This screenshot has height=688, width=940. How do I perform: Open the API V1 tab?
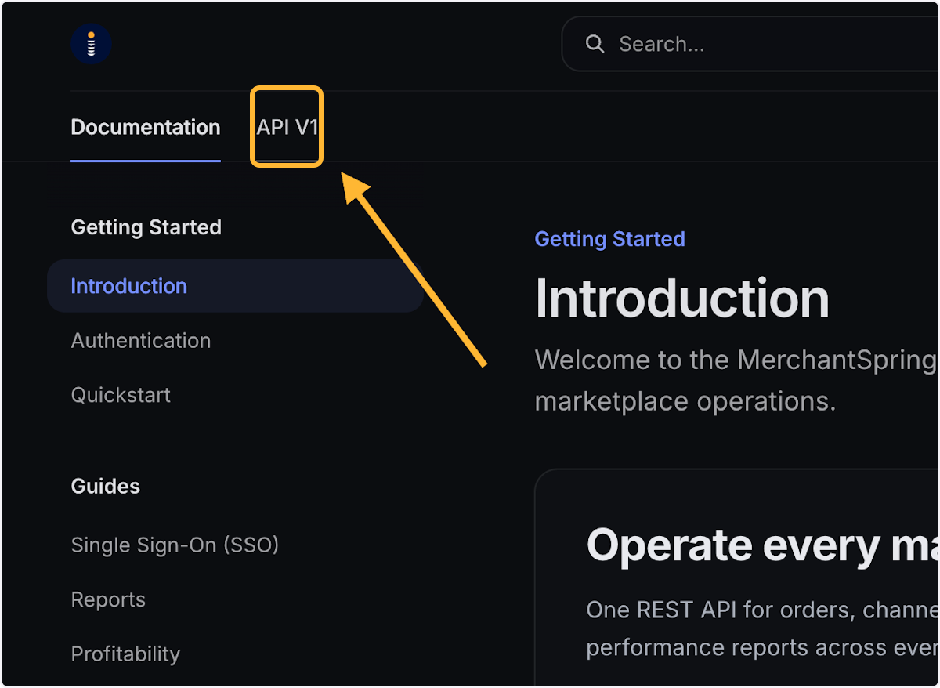(x=287, y=127)
